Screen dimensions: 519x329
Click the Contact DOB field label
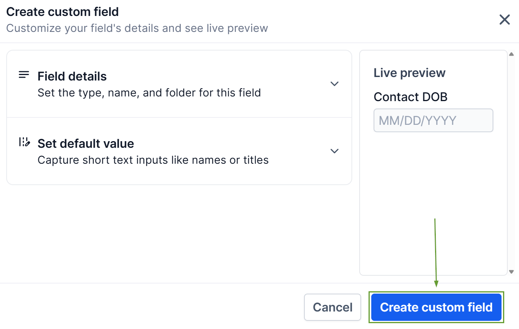tap(410, 97)
